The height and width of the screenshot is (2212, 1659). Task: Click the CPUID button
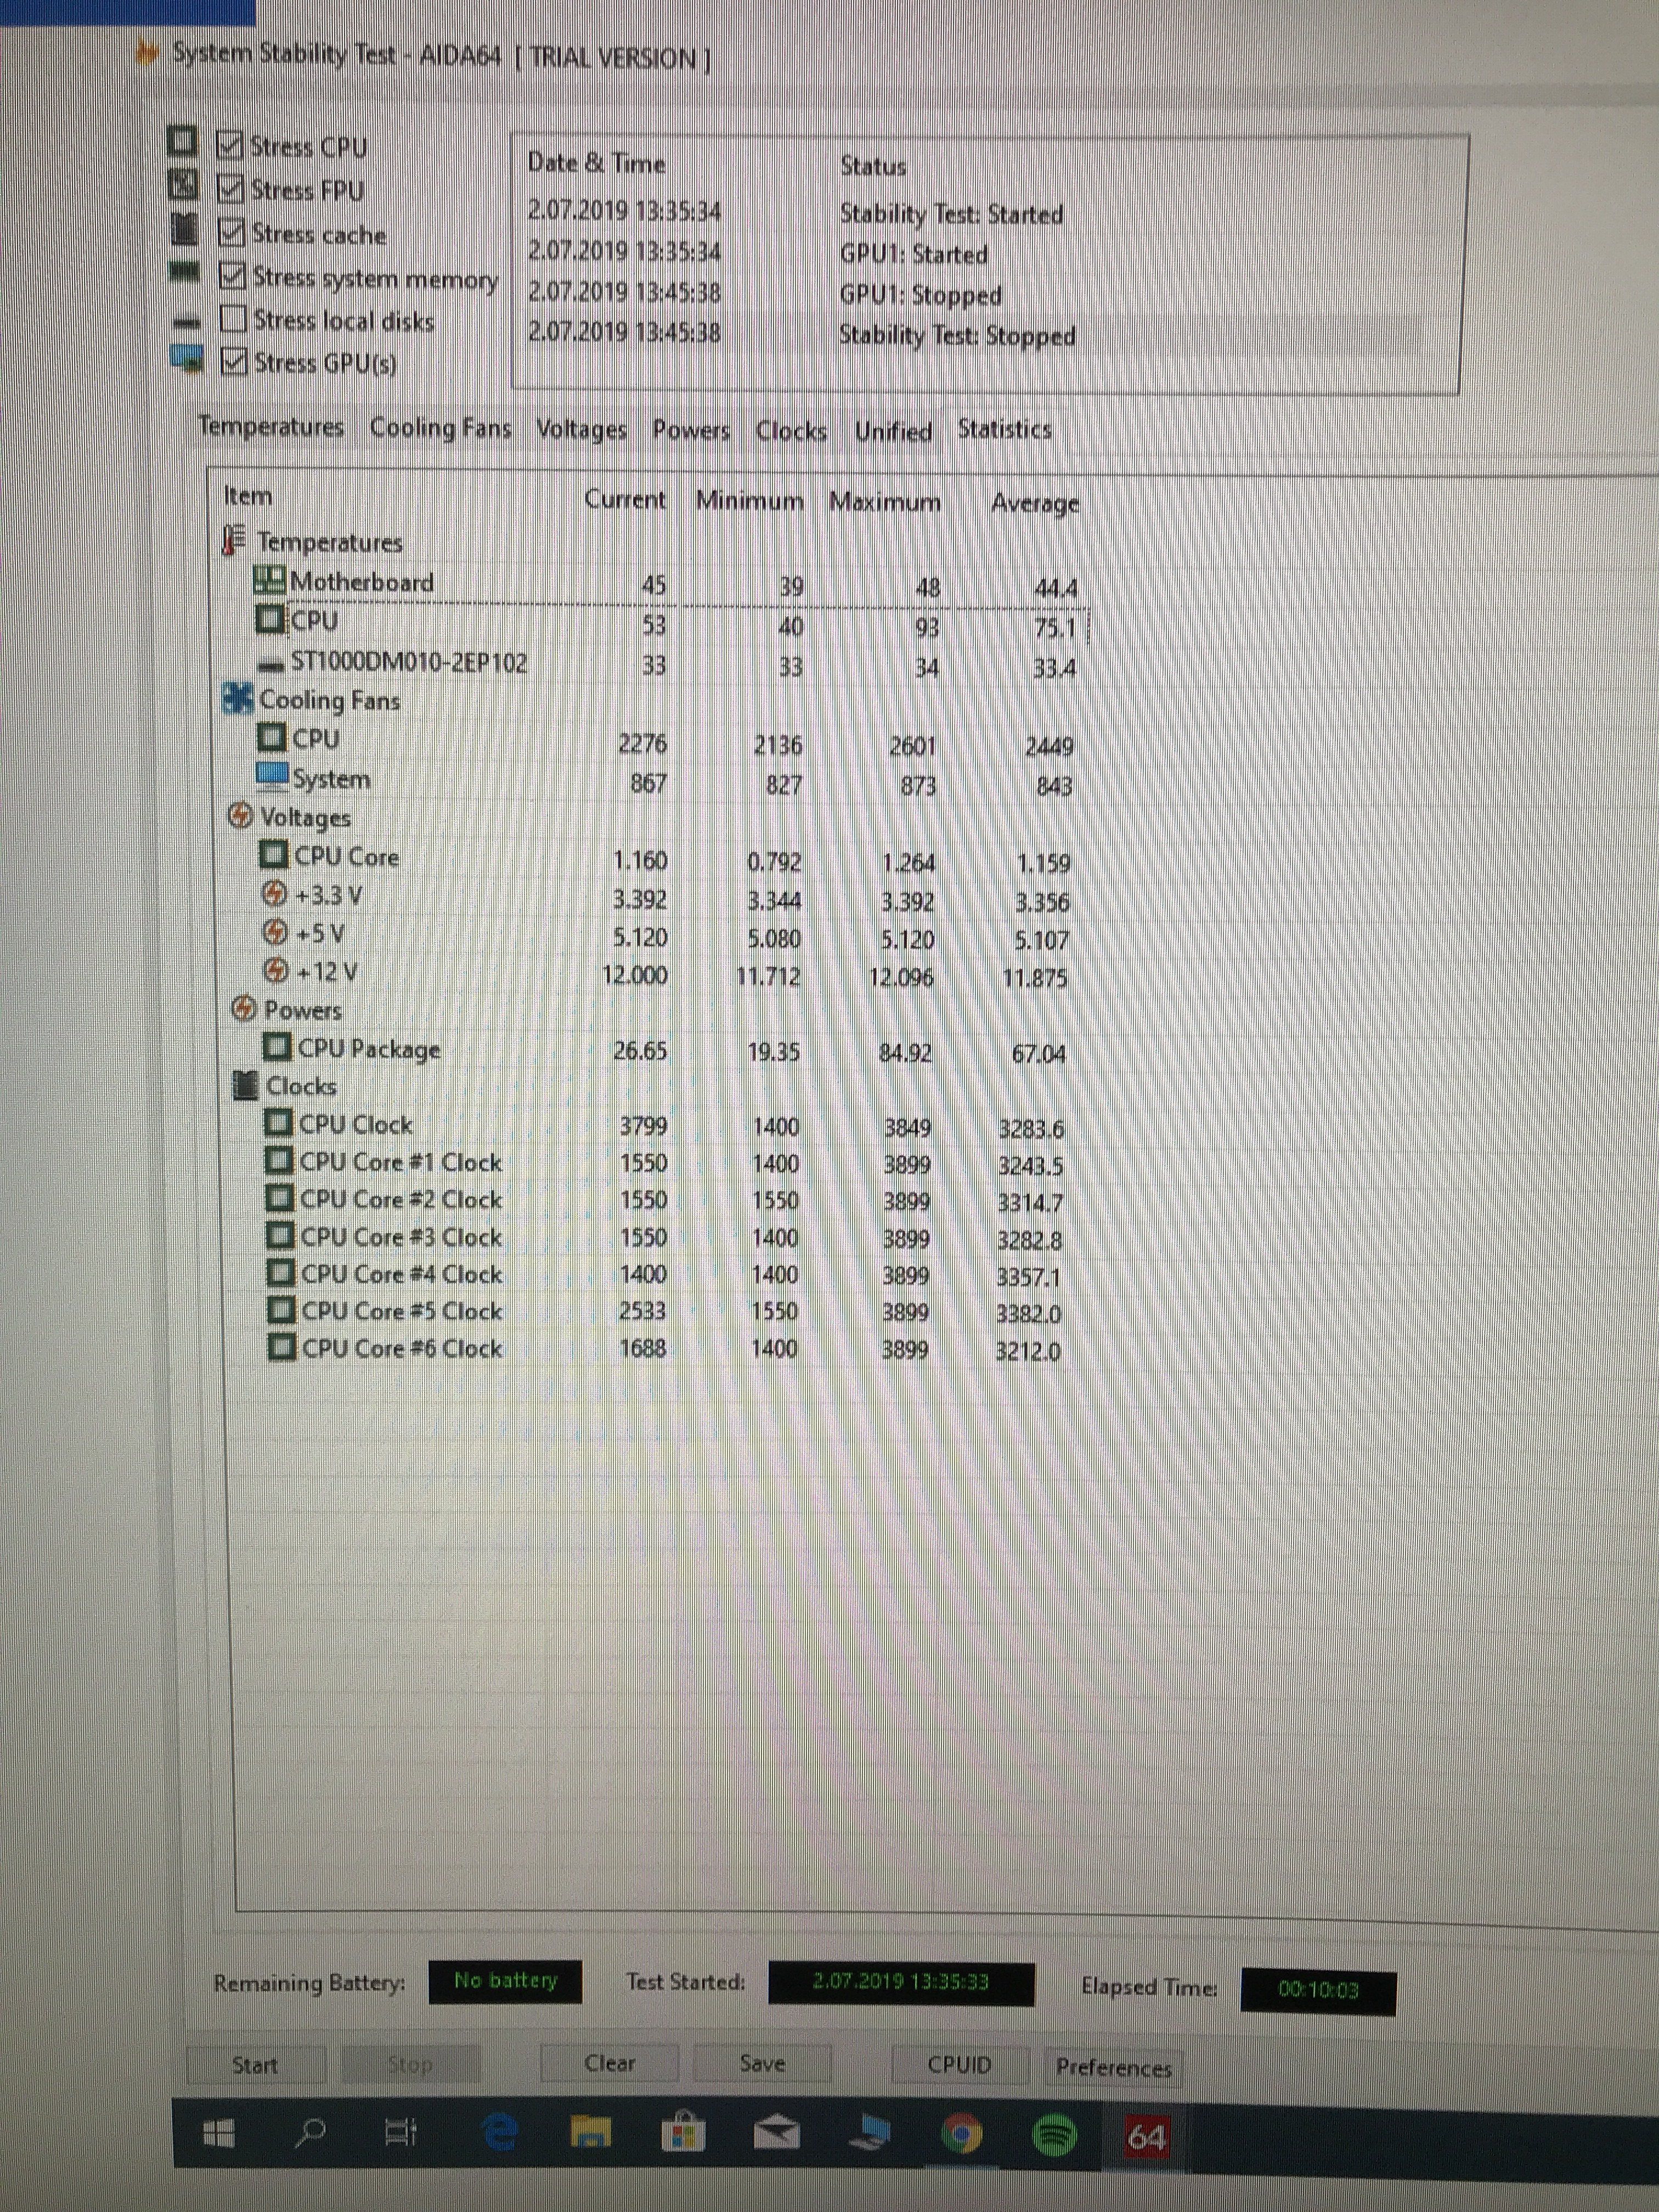[x=958, y=2065]
